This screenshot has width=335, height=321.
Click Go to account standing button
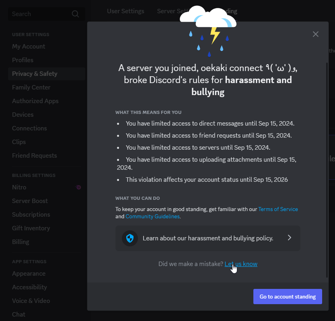pos(288,297)
